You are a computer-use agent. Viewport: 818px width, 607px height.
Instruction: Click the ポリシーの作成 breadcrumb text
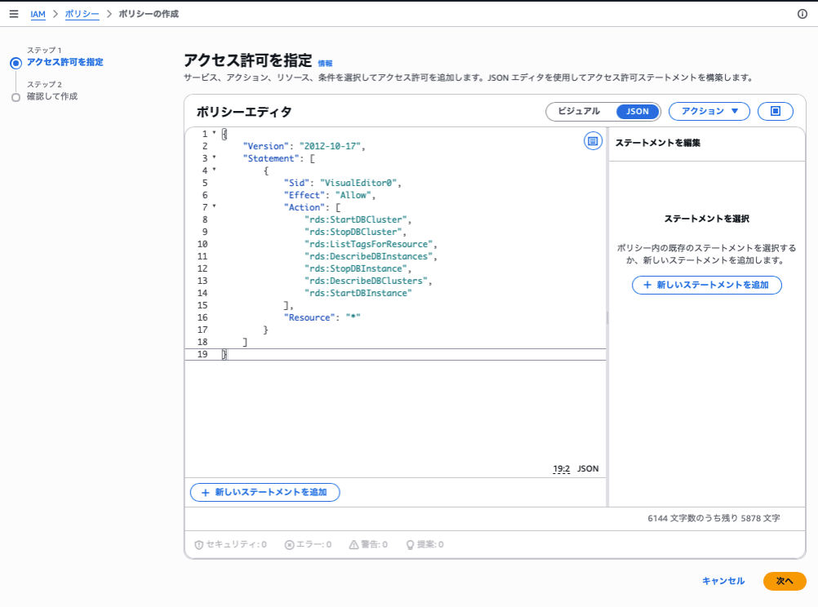pyautogui.click(x=149, y=14)
